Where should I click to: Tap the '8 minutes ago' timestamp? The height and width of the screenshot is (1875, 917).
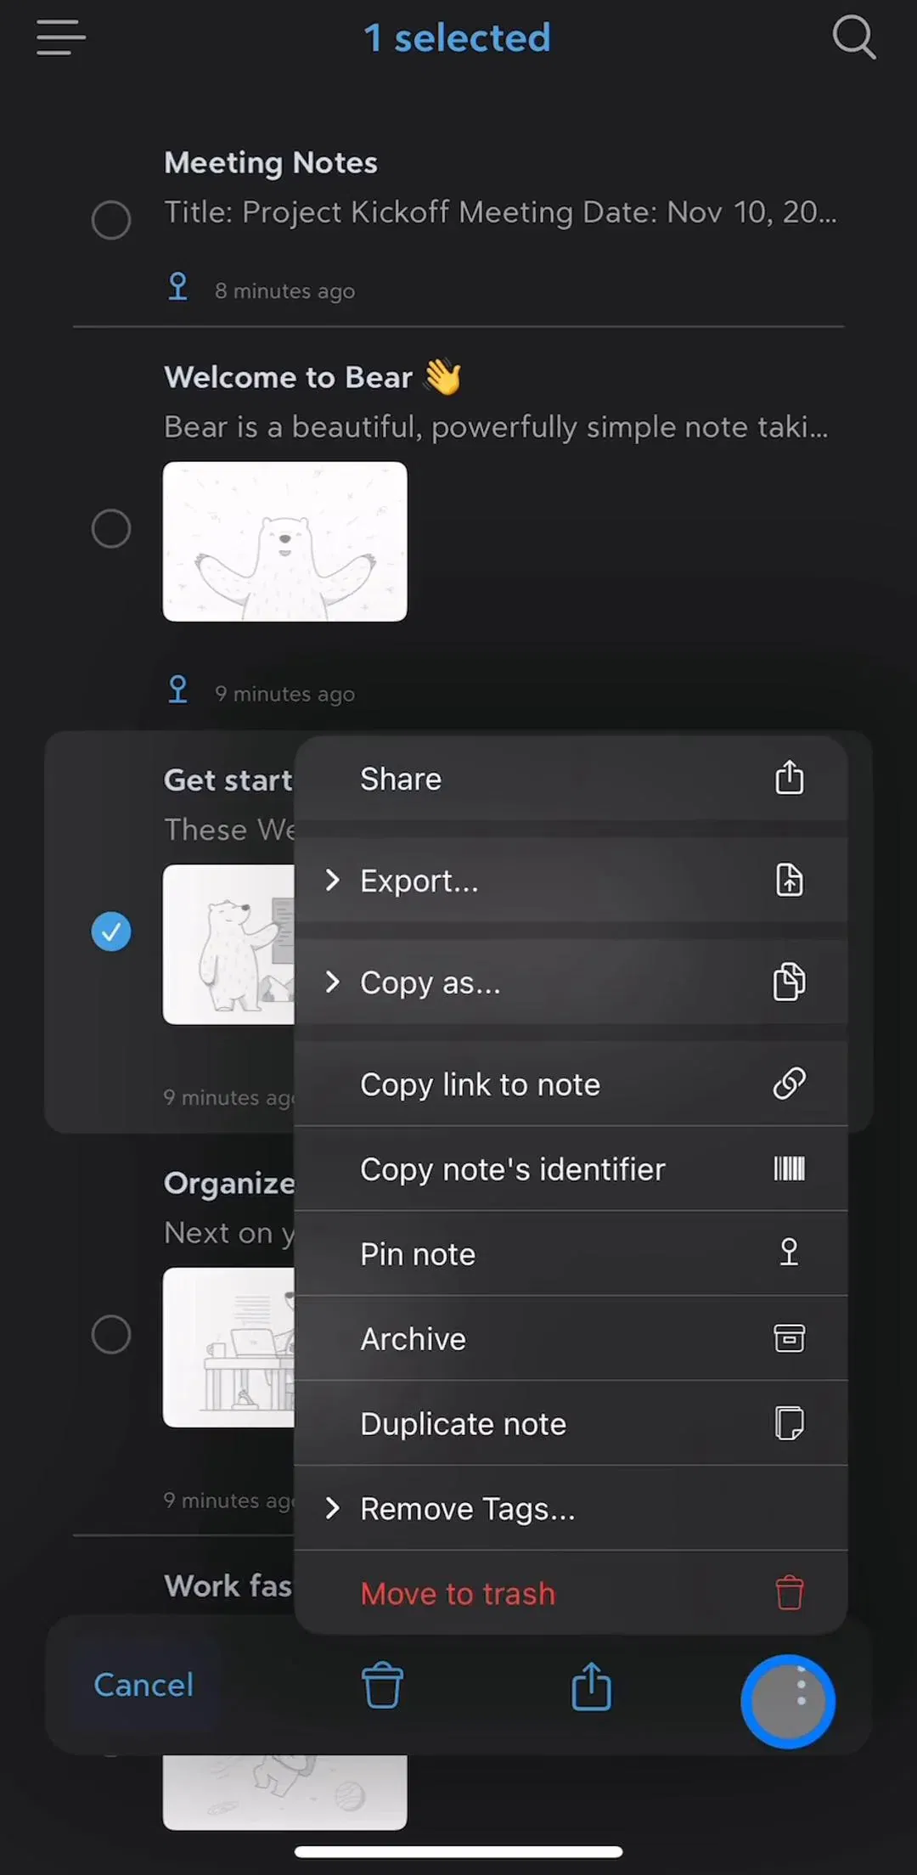coord(284,291)
